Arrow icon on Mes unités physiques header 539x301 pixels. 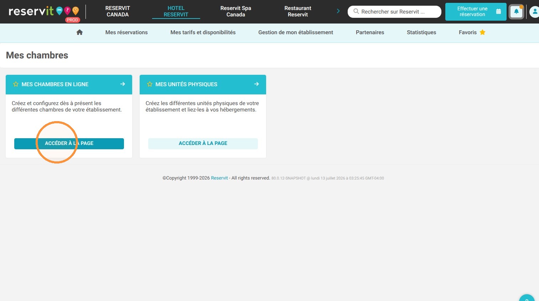256,84
